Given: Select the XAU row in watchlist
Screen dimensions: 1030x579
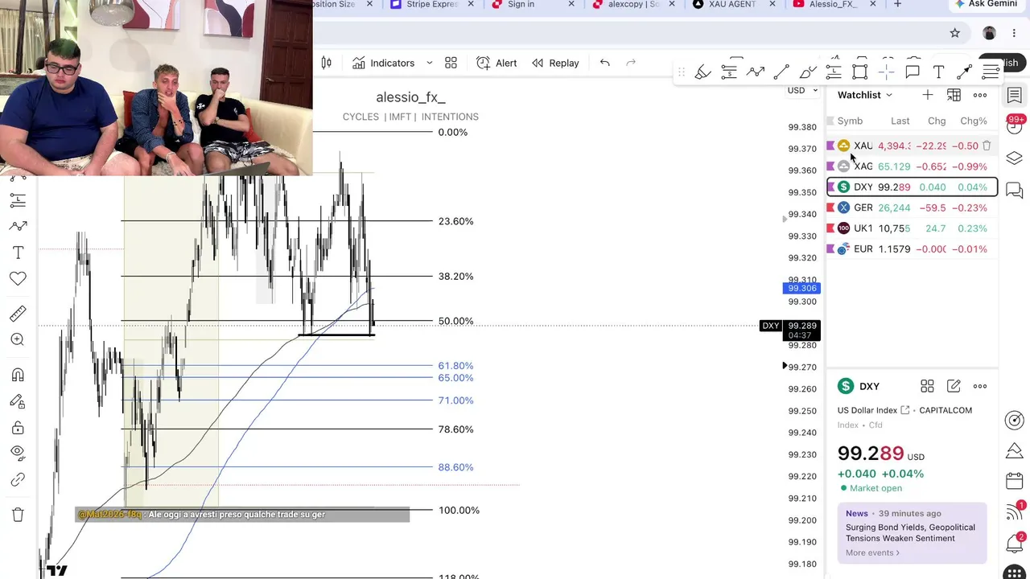Looking at the screenshot, I should 913,146.
